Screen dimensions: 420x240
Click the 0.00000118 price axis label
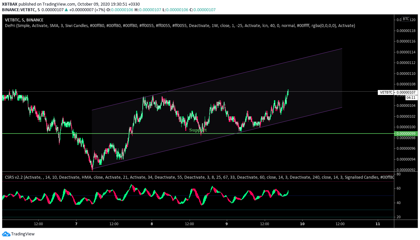coord(406,31)
